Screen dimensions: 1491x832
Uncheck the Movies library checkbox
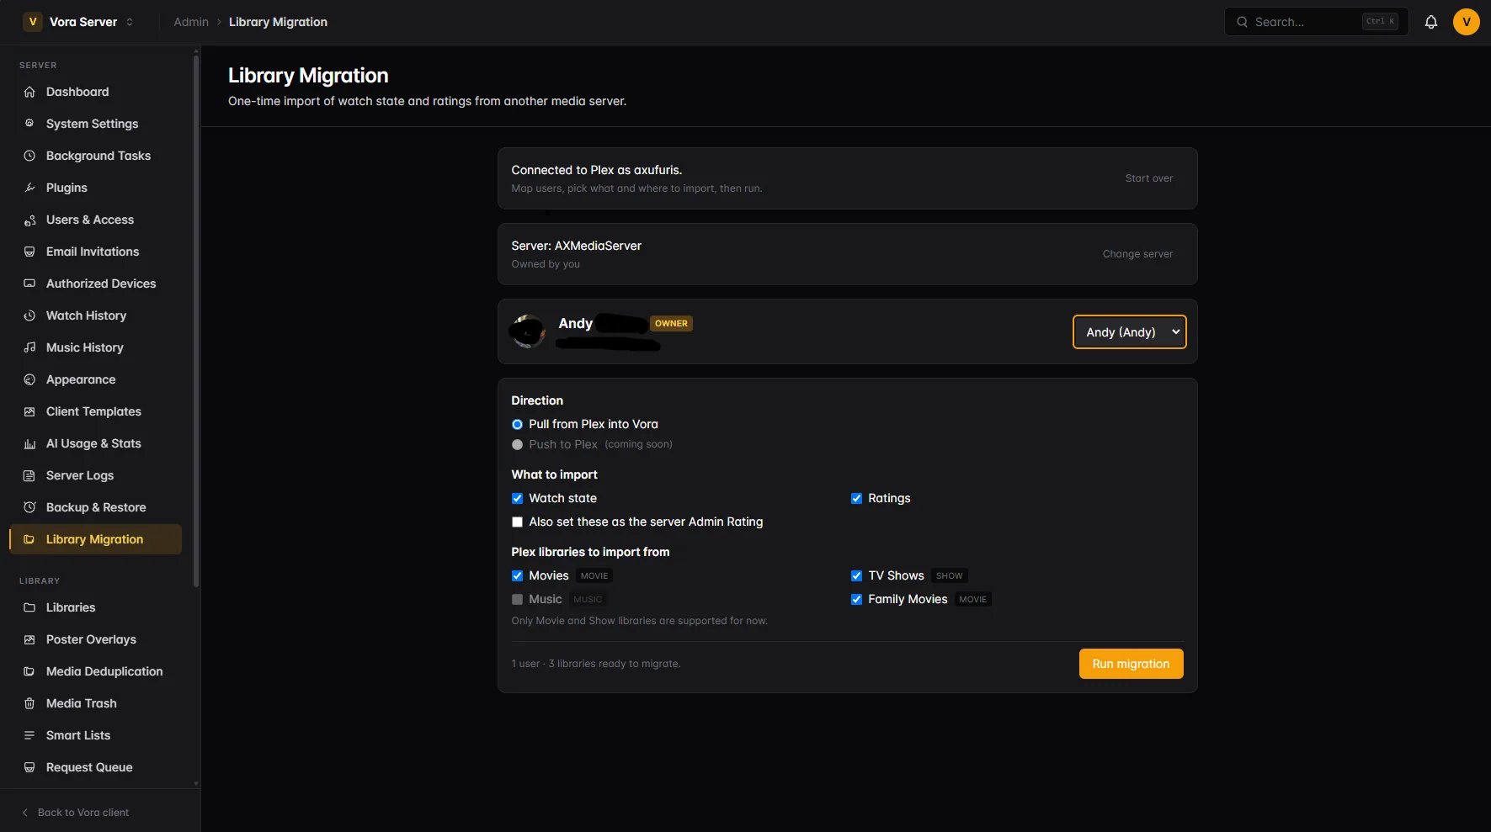click(517, 575)
